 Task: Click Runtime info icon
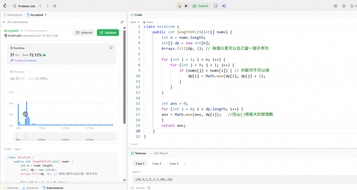coord(111,47)
